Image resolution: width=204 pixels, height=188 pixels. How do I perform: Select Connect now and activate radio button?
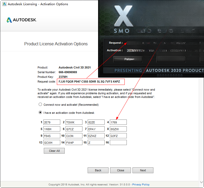click(40, 104)
